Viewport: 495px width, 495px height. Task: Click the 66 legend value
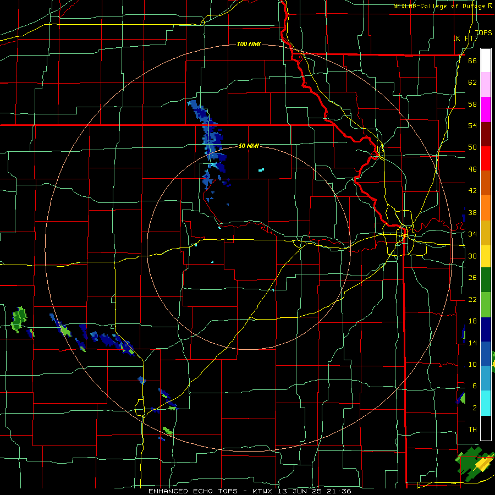(x=472, y=61)
